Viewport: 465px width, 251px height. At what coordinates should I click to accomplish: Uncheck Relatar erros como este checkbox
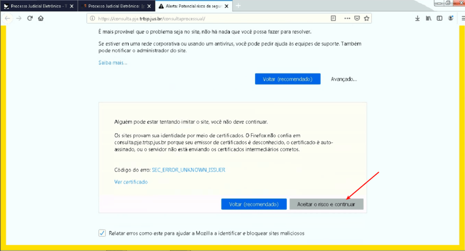coord(102,233)
